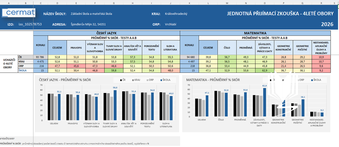Click the GEOMETRIE POČETNÍ column heading
Screen dimensions: 339x147
[x=302, y=47]
